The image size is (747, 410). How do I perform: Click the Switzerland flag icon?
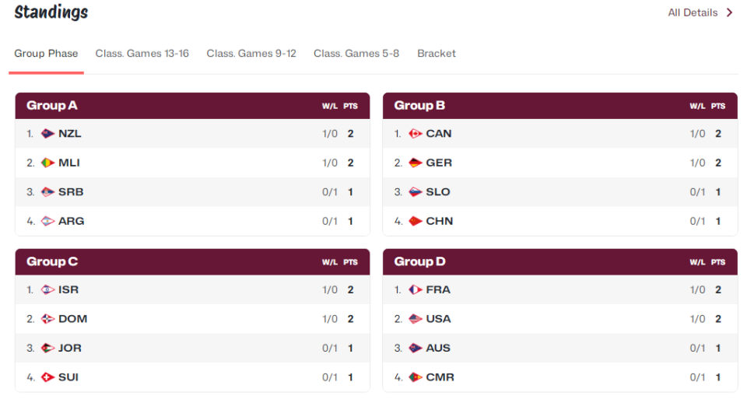pos(47,377)
